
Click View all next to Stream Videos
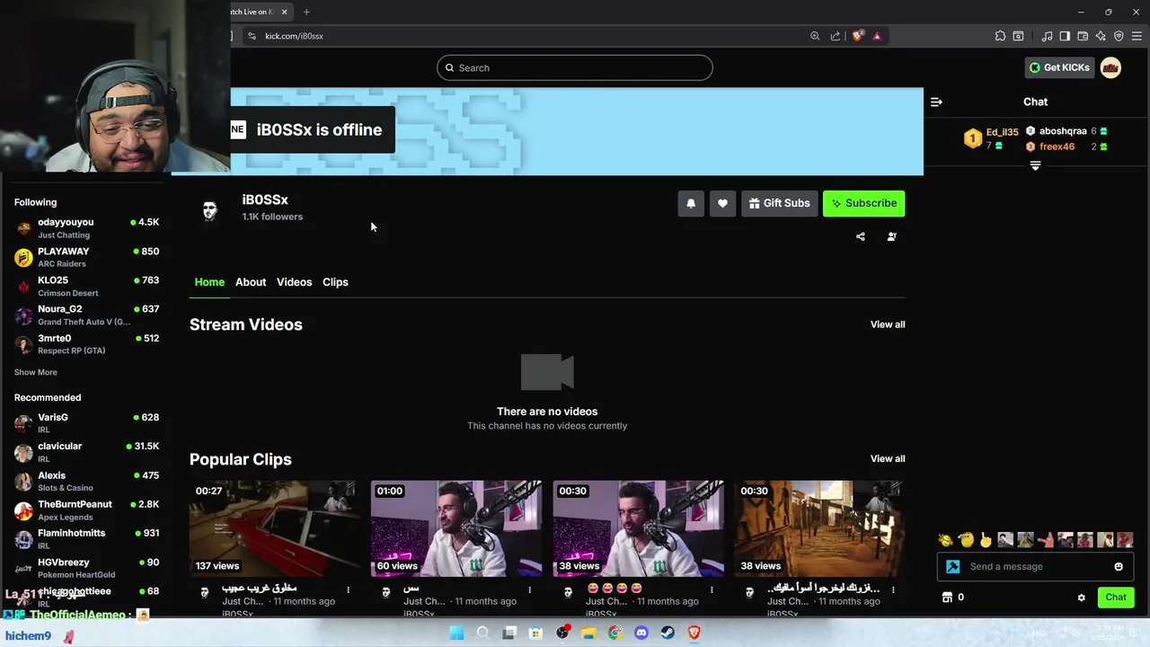click(888, 324)
